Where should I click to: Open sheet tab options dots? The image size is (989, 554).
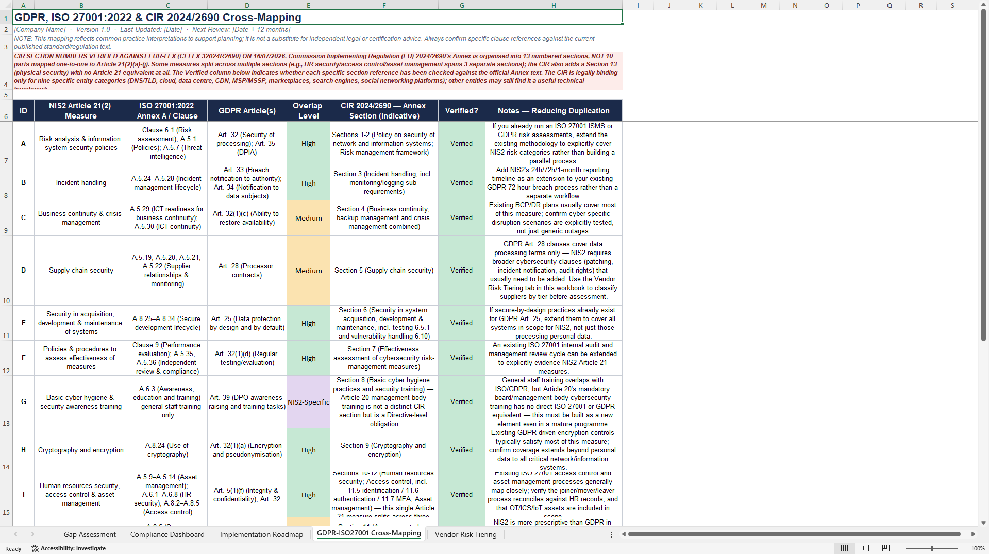pyautogui.click(x=611, y=535)
